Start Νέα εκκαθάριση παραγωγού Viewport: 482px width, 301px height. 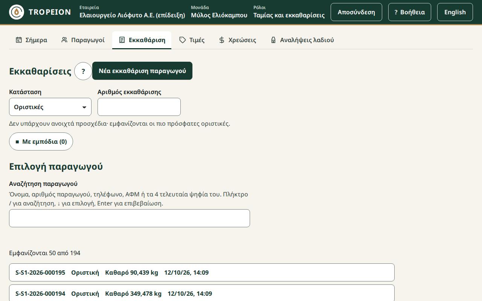tap(142, 71)
